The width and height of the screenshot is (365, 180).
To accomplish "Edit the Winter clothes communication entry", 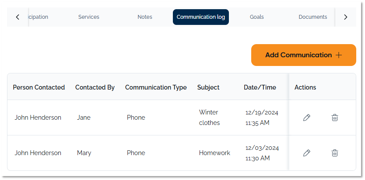I will pos(307,118).
